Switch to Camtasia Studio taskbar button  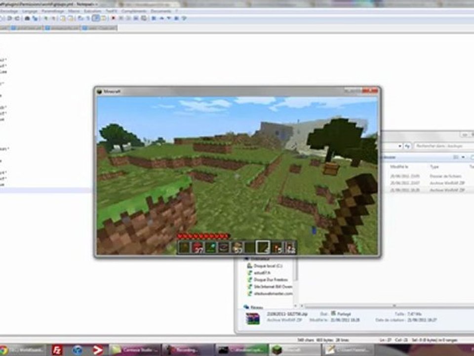(135, 350)
